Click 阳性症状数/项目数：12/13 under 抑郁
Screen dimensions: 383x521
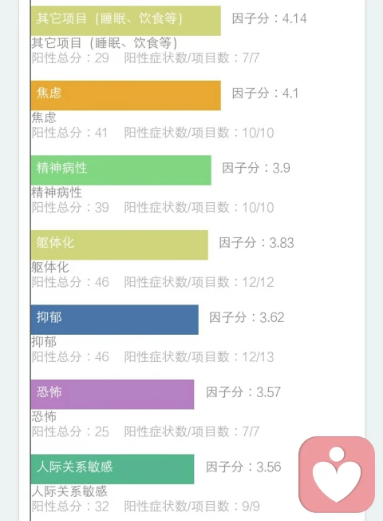pyautogui.click(x=199, y=357)
